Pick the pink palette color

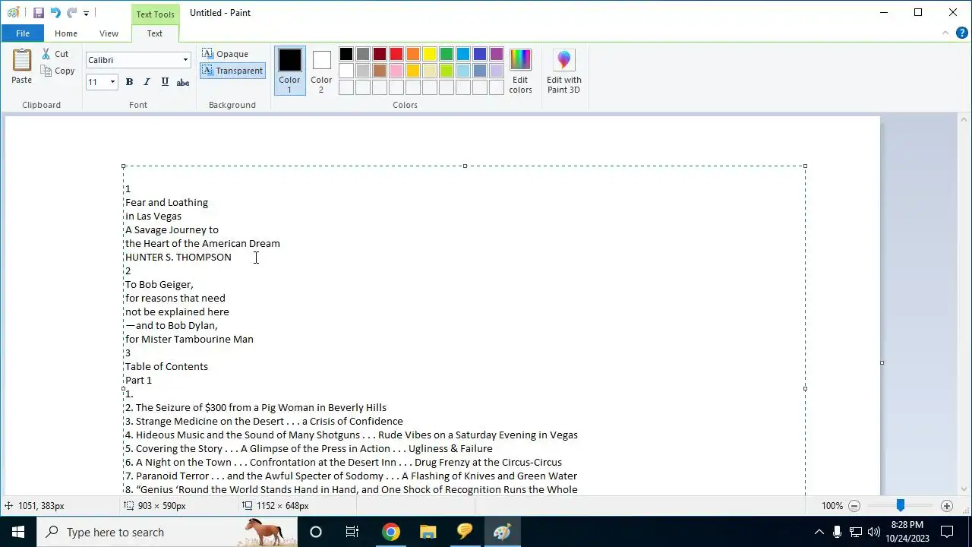click(396, 71)
